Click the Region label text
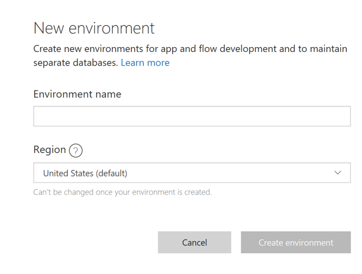 [x=49, y=150]
